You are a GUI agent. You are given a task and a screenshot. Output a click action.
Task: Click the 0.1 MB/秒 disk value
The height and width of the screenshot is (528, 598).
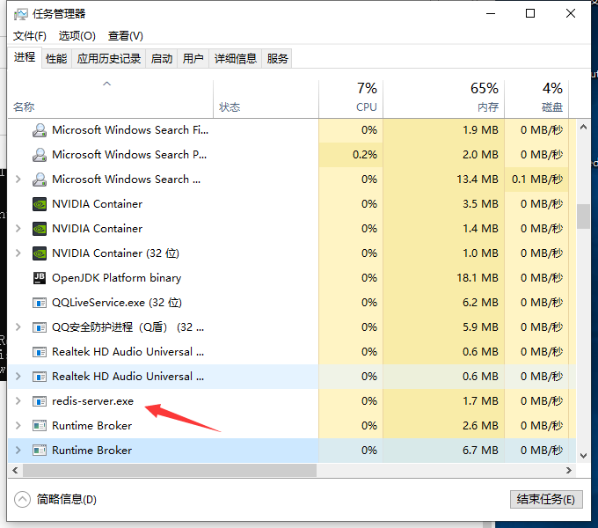537,180
